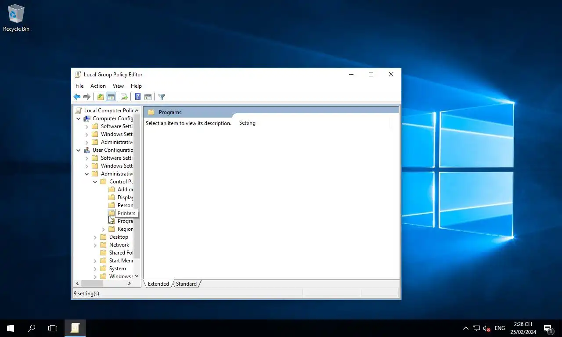Image resolution: width=562 pixels, height=337 pixels.
Task: Collapse the Control Panel node
Action: click(x=95, y=182)
